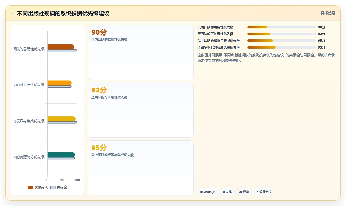346x206 pixels.
Task: Click the 90分 value in progress list
Action: coord(321,27)
